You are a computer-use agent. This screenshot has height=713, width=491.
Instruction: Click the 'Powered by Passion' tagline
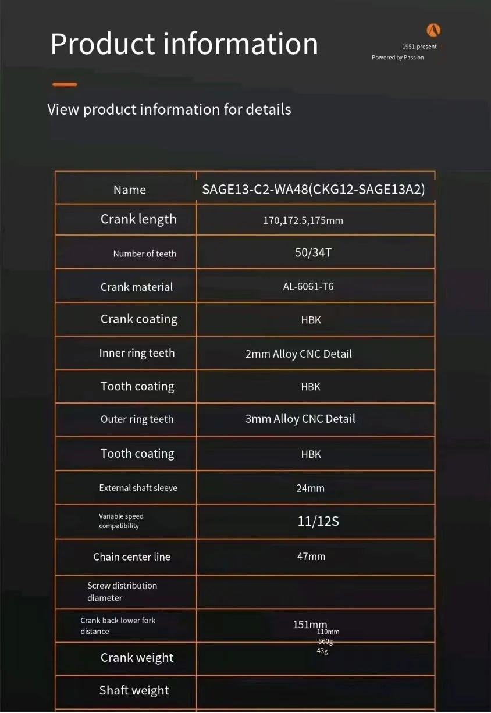tap(398, 58)
